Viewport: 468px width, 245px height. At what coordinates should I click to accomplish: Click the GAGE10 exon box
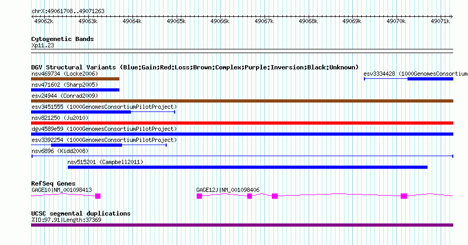point(98,196)
